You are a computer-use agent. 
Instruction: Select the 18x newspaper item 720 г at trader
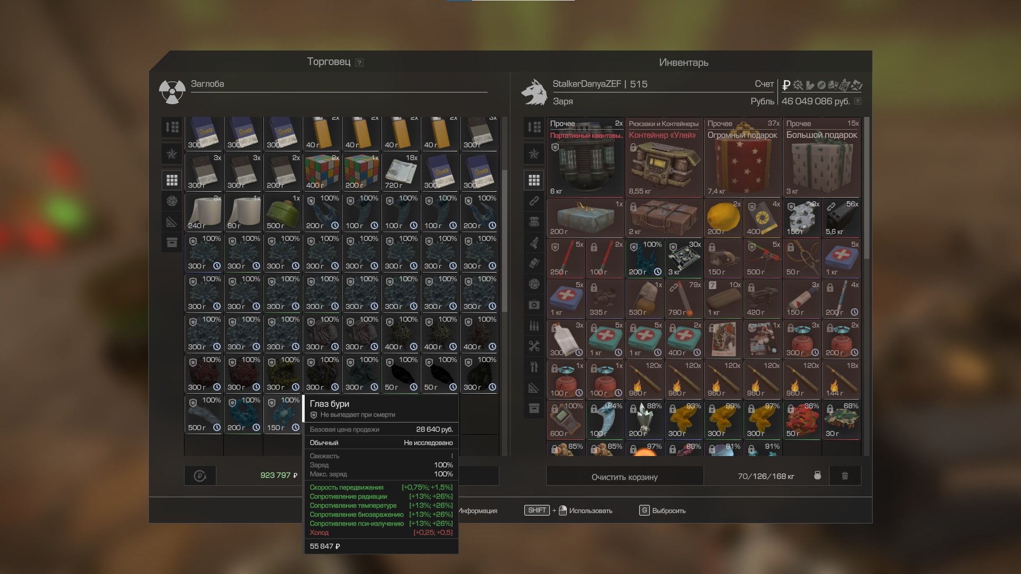click(401, 172)
